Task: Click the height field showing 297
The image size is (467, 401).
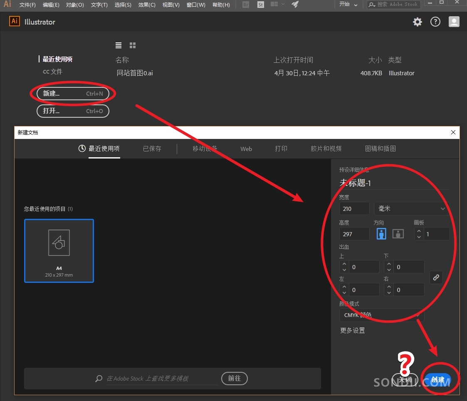Action: pos(354,234)
